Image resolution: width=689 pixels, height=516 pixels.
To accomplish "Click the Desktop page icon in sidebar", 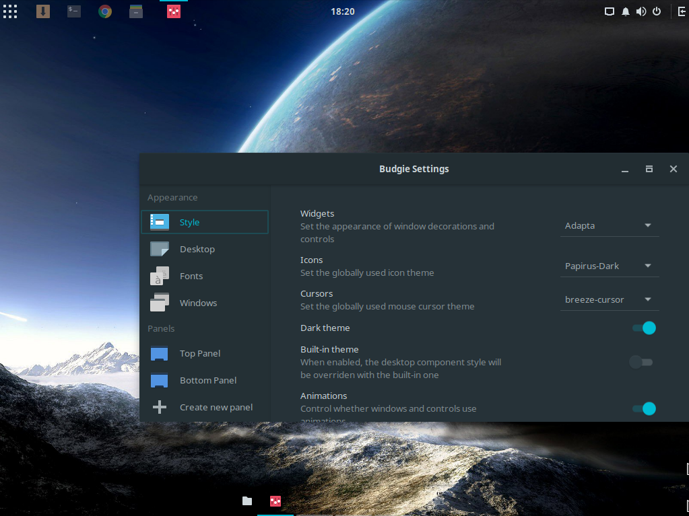I will 160,249.
